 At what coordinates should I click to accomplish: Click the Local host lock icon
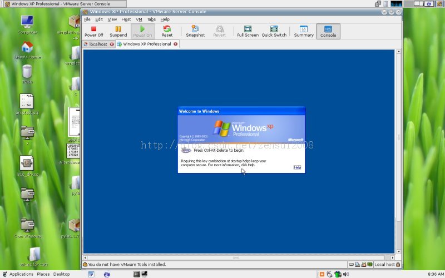(398, 265)
